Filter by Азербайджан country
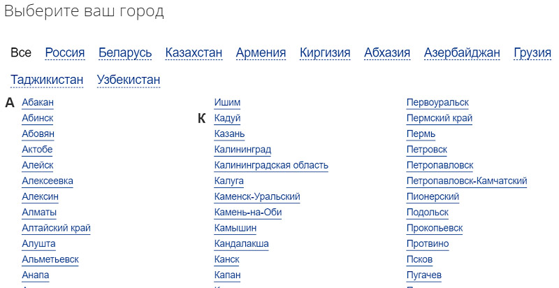This screenshot has height=288, width=559. (x=462, y=52)
